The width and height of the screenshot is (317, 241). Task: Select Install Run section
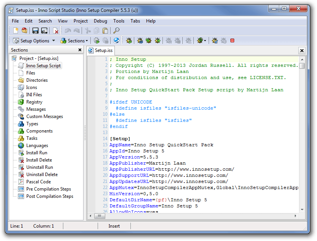[37, 153]
